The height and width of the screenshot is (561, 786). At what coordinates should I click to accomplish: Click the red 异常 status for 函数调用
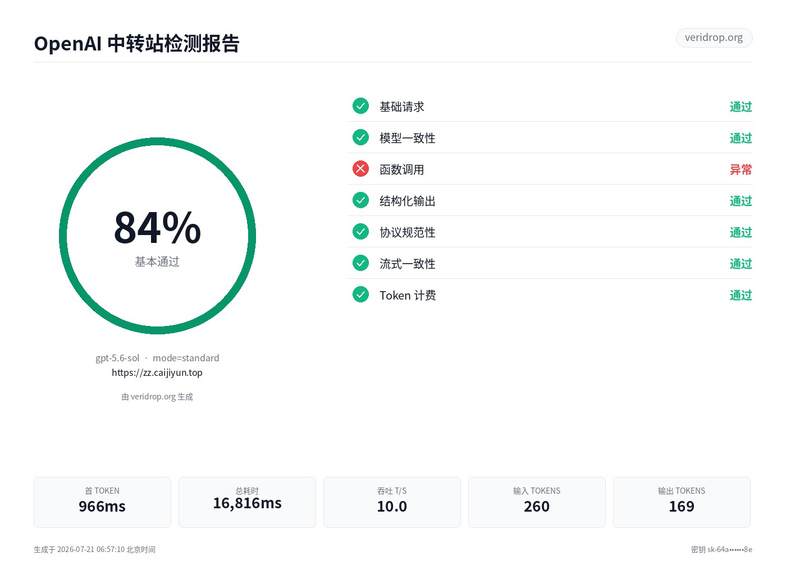(x=741, y=169)
